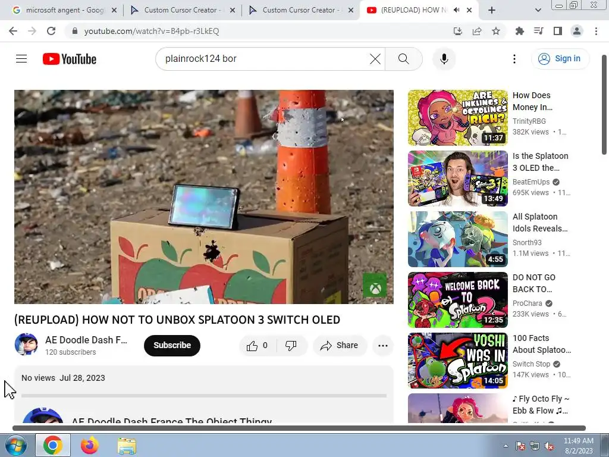This screenshot has height=457, width=609.
Task: Open 'Fly Octo Fly ~ Ebb & Flow' title
Action: point(541,405)
